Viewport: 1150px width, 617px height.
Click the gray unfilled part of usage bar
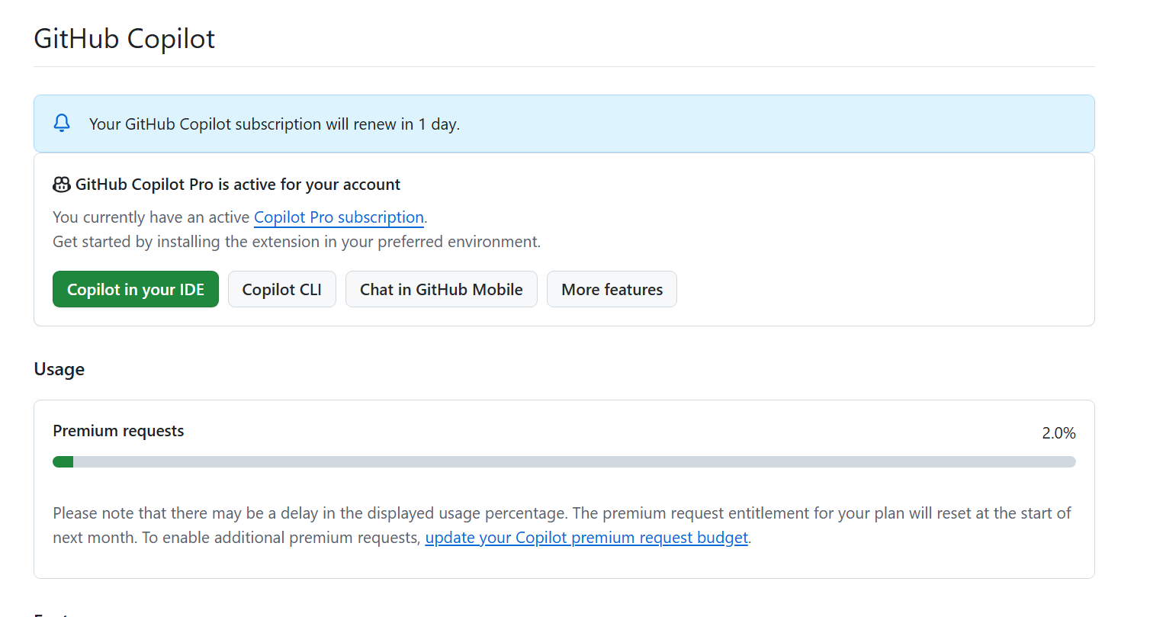[x=574, y=461]
